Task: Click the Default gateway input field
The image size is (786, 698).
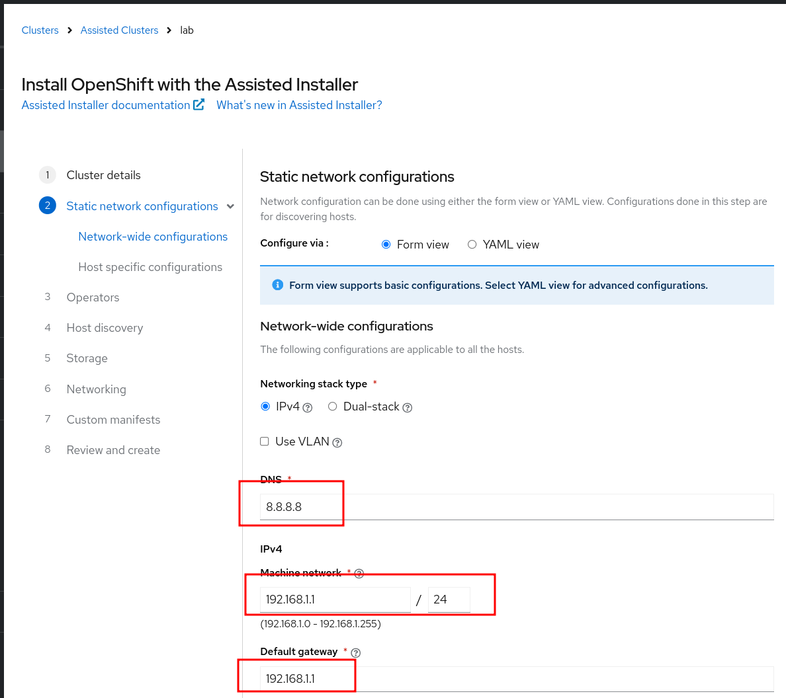Action: tap(517, 678)
